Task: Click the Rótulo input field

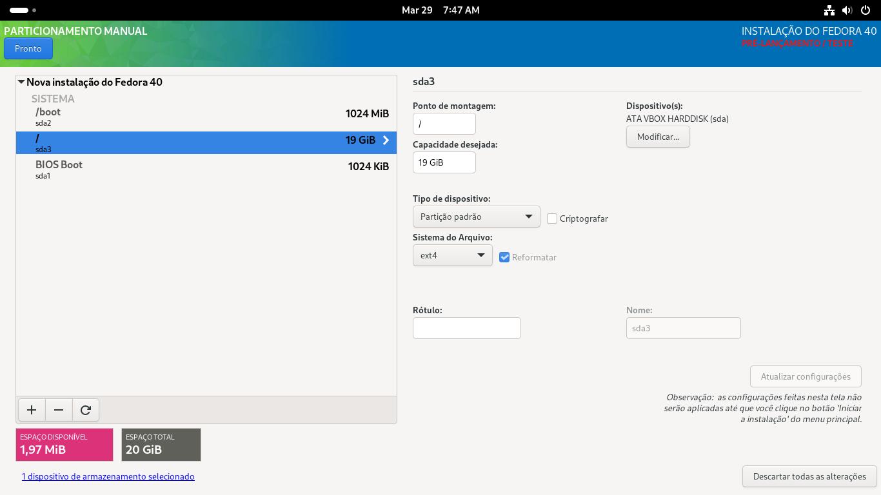Action: [467, 328]
